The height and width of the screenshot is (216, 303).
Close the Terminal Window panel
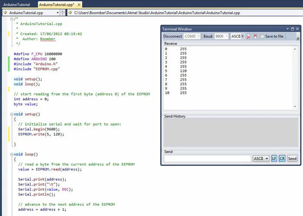pos(297,29)
